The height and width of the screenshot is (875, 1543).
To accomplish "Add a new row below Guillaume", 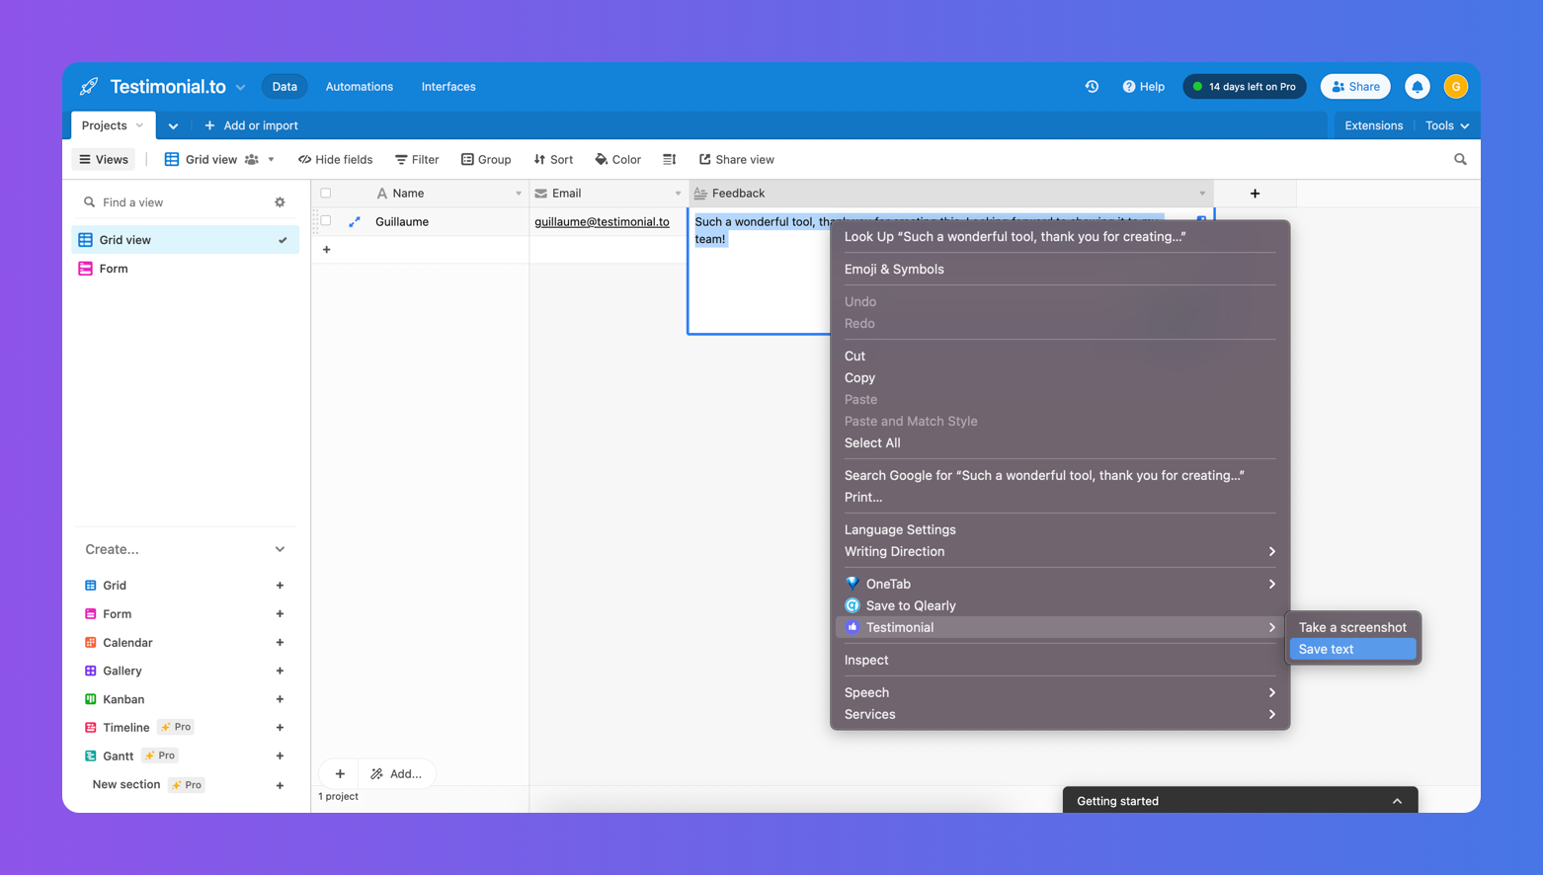I will pos(327,250).
